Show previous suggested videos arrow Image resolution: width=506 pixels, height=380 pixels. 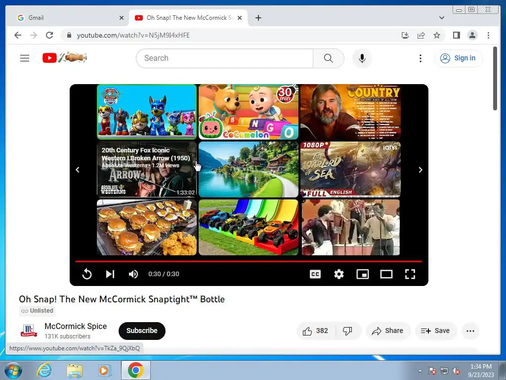click(x=78, y=170)
